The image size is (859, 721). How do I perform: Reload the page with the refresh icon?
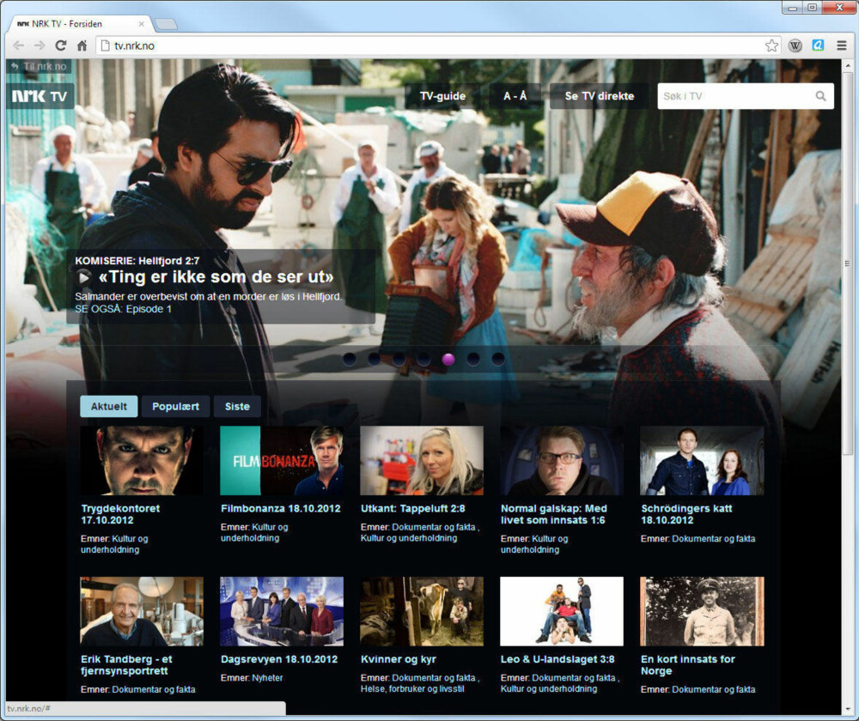(x=61, y=45)
